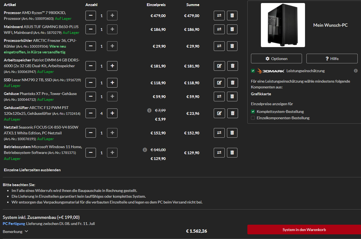Edit the Lexar NM790 2 TB SSD entry

pyautogui.click(x=219, y=83)
